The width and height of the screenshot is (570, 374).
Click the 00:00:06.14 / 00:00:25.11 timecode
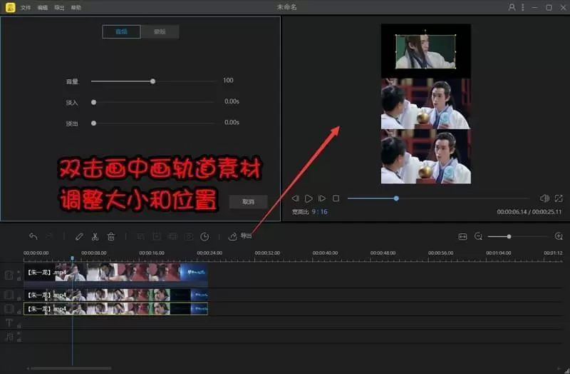tap(529, 211)
